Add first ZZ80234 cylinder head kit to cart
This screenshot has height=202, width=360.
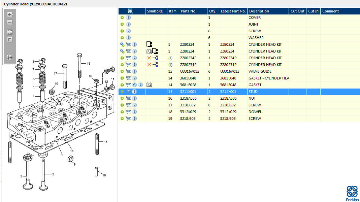(x=128, y=44)
